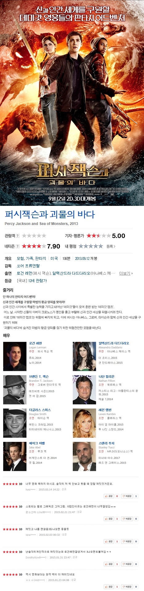Set my rating on the 내 평점 stars
The image size is (144, 591).
(x=91, y=246)
